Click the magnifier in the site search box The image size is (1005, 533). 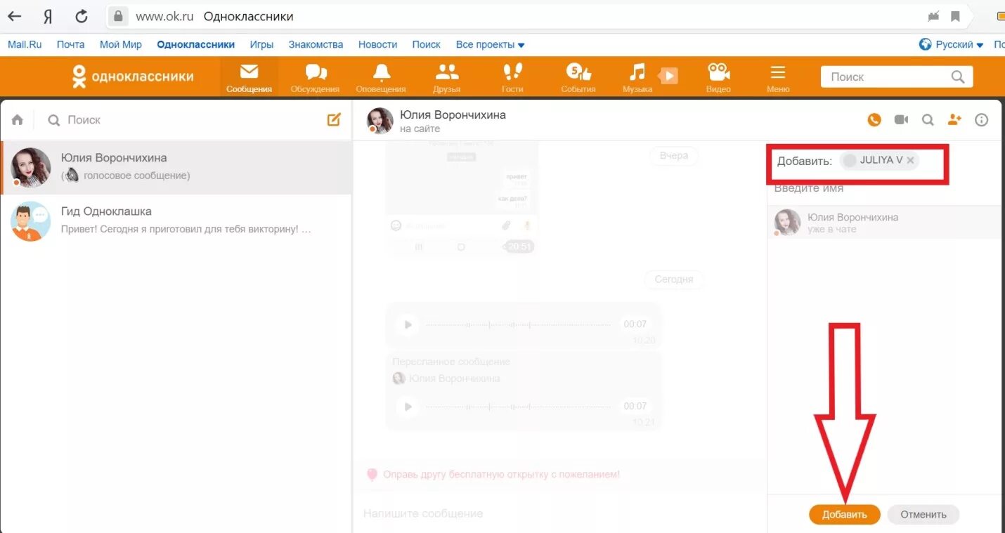957,77
